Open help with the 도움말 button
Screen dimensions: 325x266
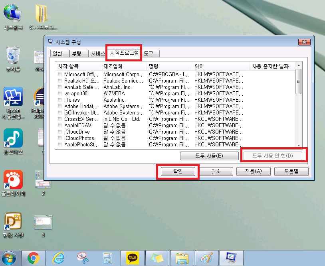click(291, 171)
